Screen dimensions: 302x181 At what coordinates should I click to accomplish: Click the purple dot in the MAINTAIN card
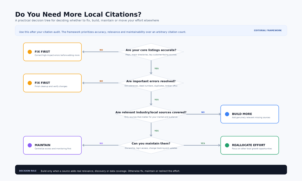click(30, 145)
